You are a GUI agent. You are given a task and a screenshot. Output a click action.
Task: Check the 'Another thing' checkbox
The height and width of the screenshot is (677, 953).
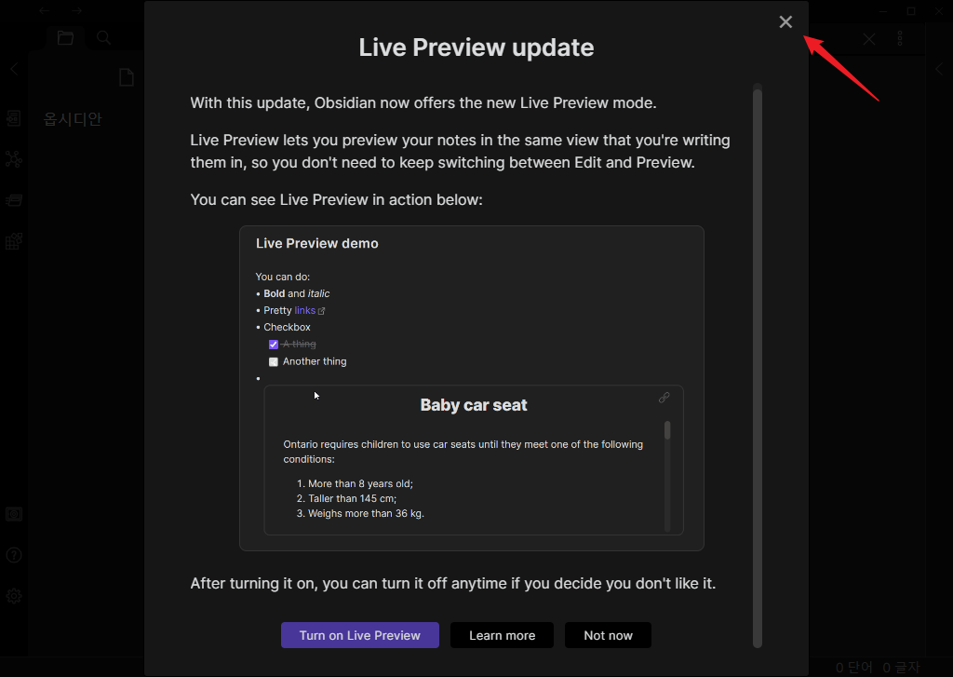click(x=274, y=361)
